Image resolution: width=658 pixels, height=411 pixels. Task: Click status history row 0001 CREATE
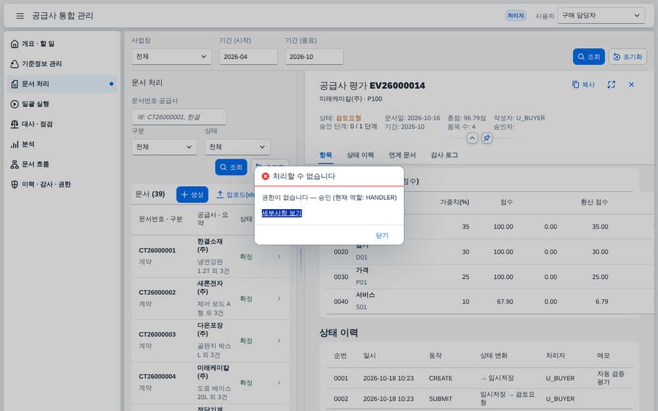coord(479,378)
